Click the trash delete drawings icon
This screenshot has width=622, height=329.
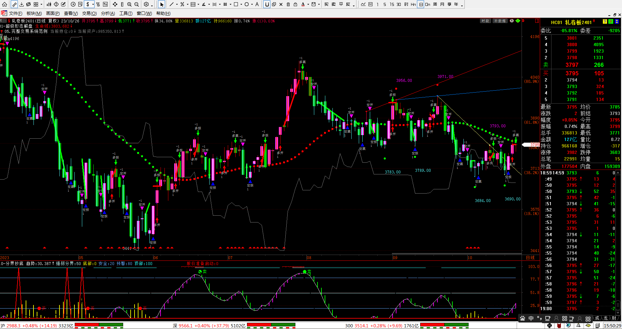pyautogui.click(x=288, y=4)
